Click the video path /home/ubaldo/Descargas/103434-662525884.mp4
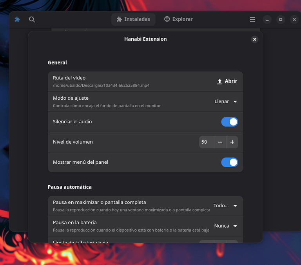This screenshot has width=301, height=265. point(101,85)
